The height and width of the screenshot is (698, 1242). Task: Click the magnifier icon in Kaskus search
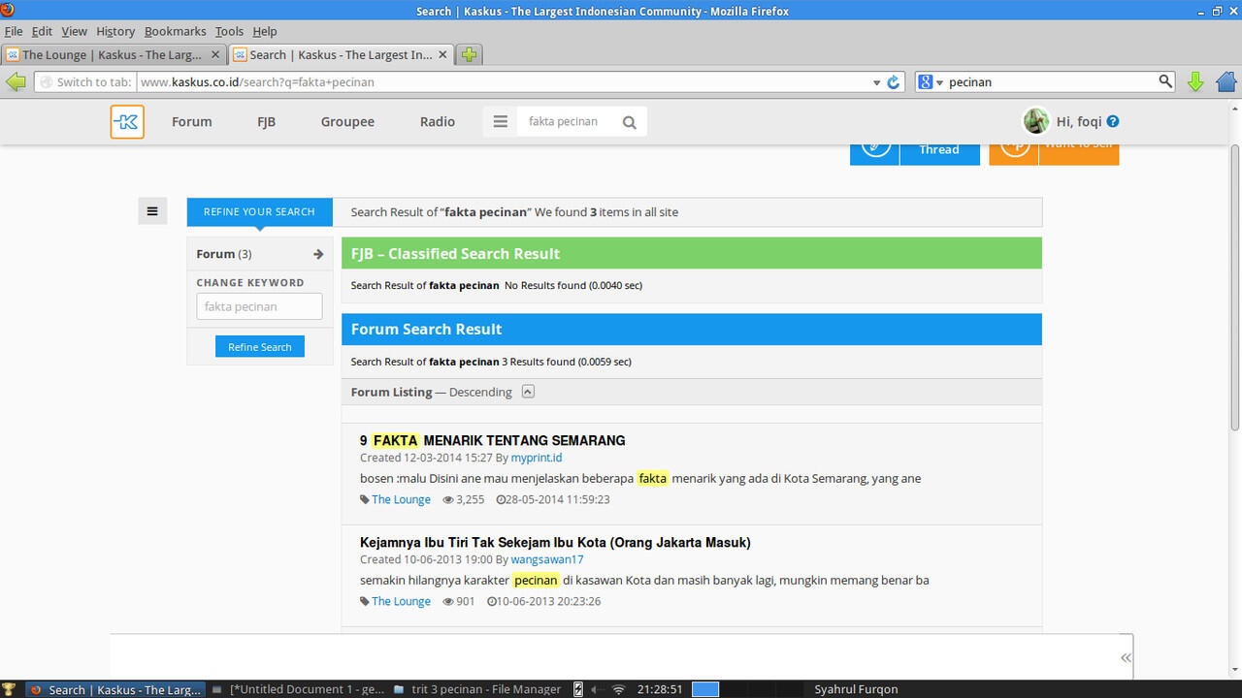tap(630, 122)
